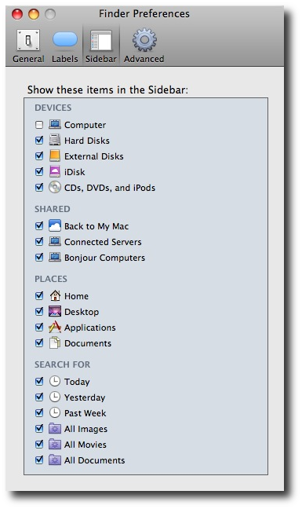Toggle the Today search checkbox
The width and height of the screenshot is (302, 509).
pos(39,382)
